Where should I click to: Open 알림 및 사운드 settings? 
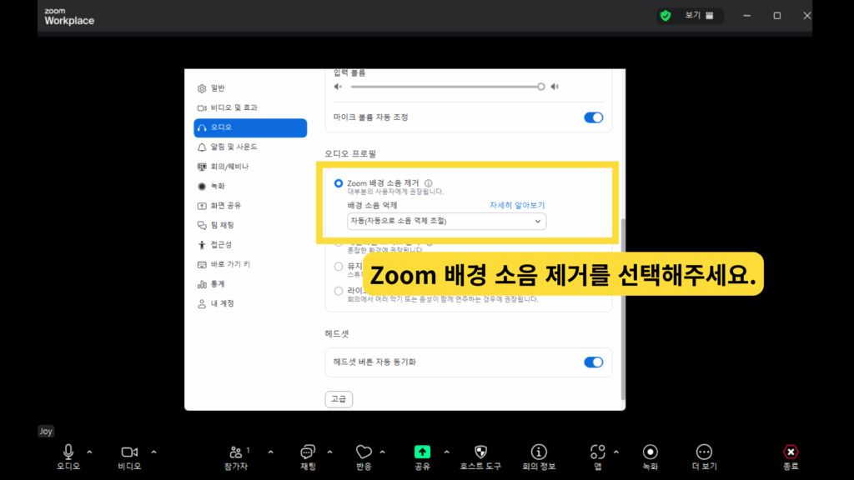pos(250,147)
